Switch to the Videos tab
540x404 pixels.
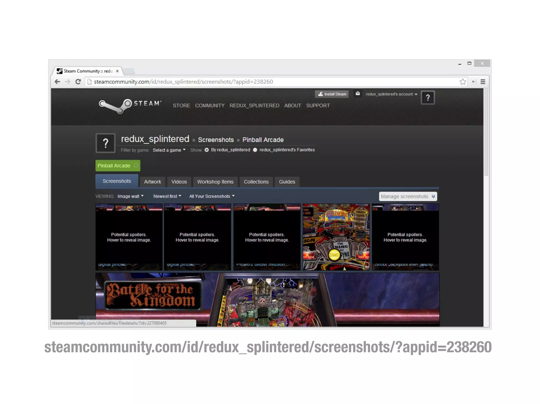tap(179, 182)
